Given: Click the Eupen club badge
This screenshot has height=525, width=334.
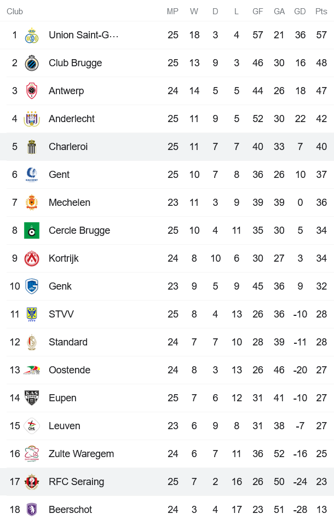Looking at the screenshot, I should click(32, 397).
